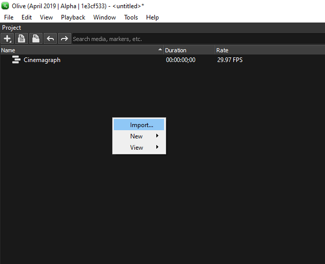325x264 pixels.
Task: Click the 29.97 FPS rate value
Action: pyautogui.click(x=230, y=60)
